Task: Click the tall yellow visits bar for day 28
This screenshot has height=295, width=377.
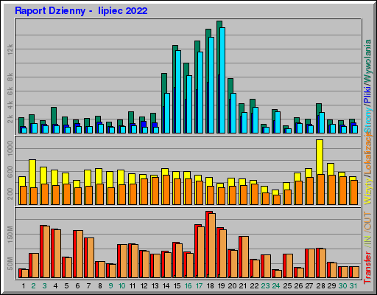Action: click(320, 157)
